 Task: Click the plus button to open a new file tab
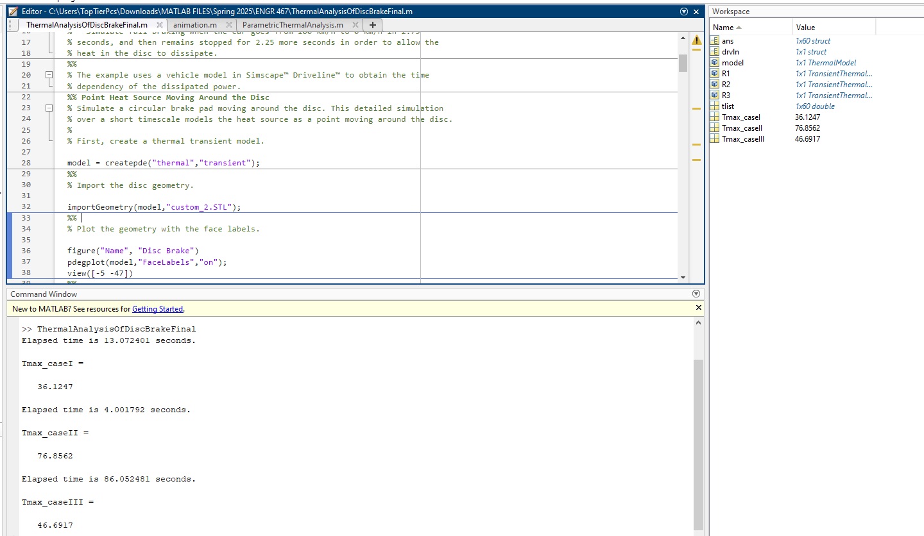pos(372,24)
